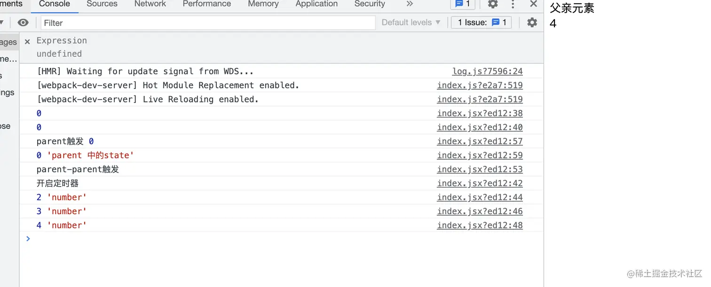Click the 1 Issue button
The image size is (711, 287).
pos(482,23)
